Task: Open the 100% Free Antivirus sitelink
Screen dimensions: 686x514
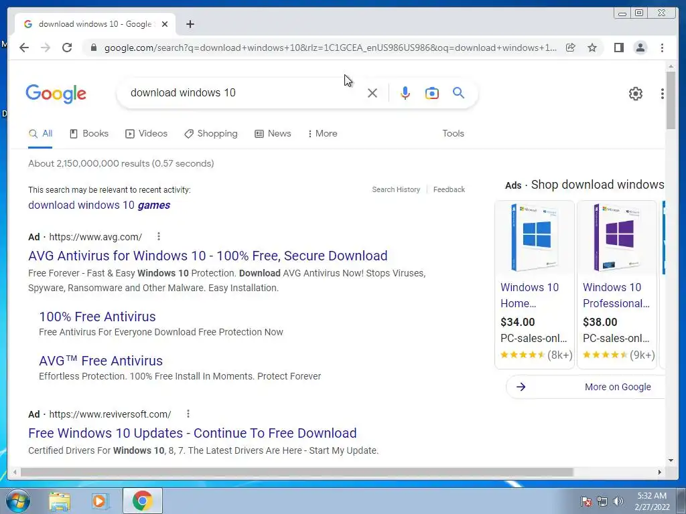Action: 97,317
